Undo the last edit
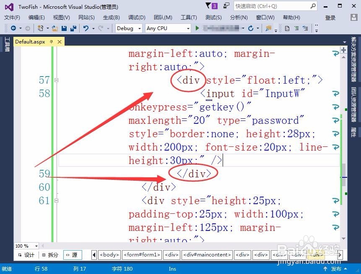Viewport: 361px width, 274px height. (86, 28)
